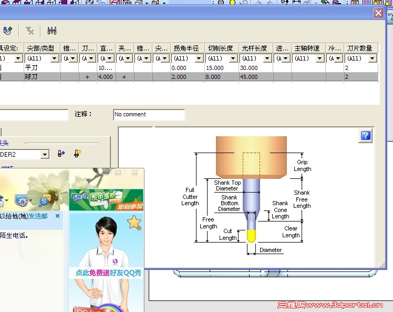Screen dimensions: 393x312
Task: Select the 平刀 tool row
Action: [189, 68]
